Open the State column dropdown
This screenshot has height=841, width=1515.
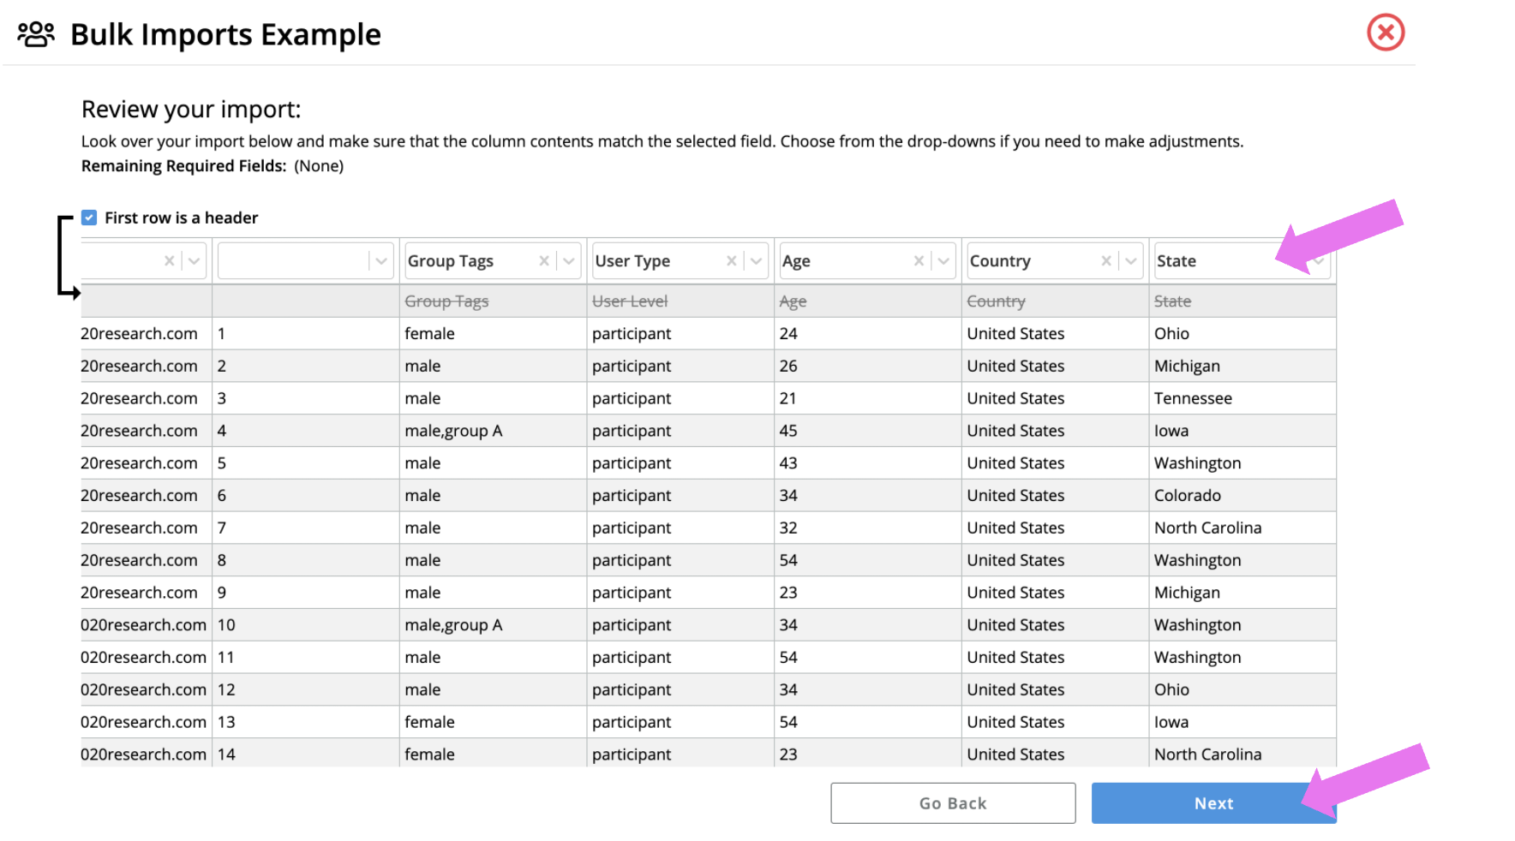pyautogui.click(x=1319, y=261)
